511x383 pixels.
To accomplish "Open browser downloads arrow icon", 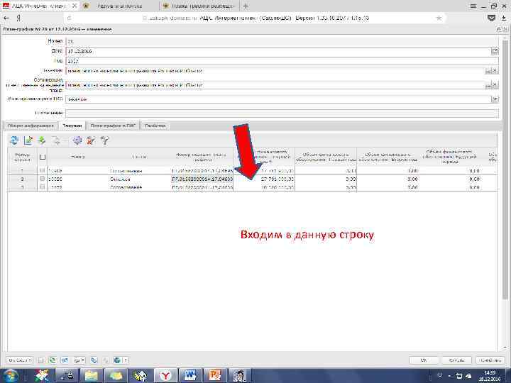I will point(504,18).
